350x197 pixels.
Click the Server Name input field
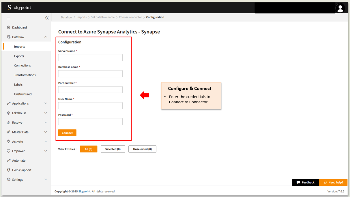tap(90, 58)
